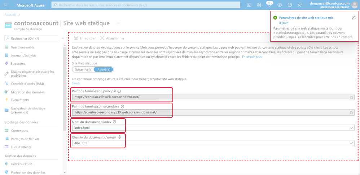Click the notification title Paramètres de site web statique
The height and width of the screenshot is (175, 360).
[x=306, y=20]
